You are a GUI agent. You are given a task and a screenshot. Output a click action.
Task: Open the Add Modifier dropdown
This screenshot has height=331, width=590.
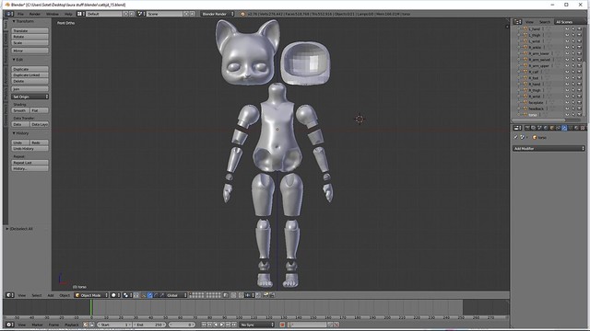(x=549, y=149)
